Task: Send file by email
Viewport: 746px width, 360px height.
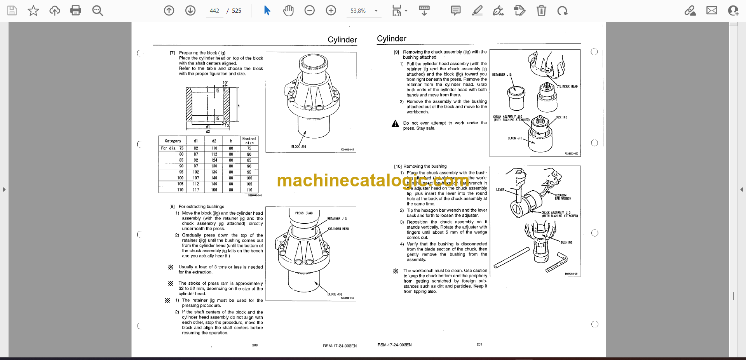Action: point(712,10)
